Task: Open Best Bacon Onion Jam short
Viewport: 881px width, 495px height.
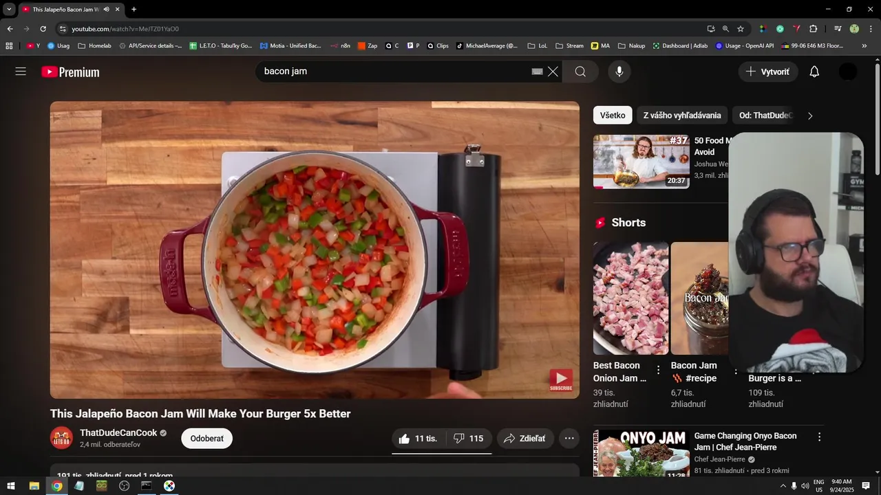Action: [630, 298]
